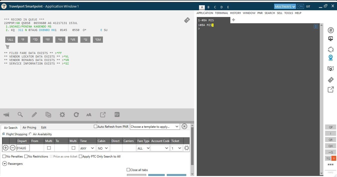This screenshot has width=337, height=177.
Task: Switch to window tab B
Action: point(208,7)
